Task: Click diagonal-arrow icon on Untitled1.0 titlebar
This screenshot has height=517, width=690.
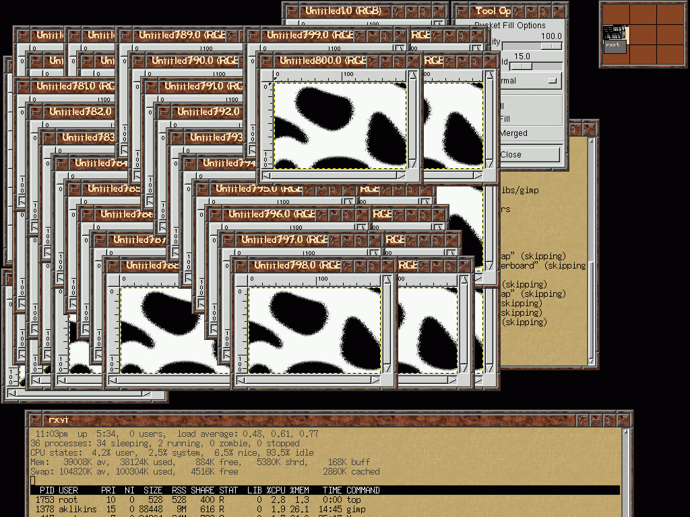Action: [x=439, y=11]
